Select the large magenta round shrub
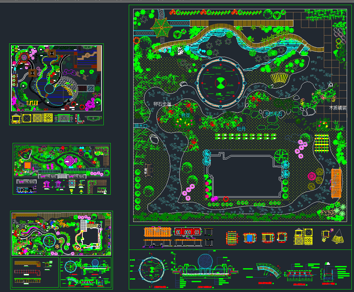The width and height of the screenshot is (354, 292). (311, 176)
